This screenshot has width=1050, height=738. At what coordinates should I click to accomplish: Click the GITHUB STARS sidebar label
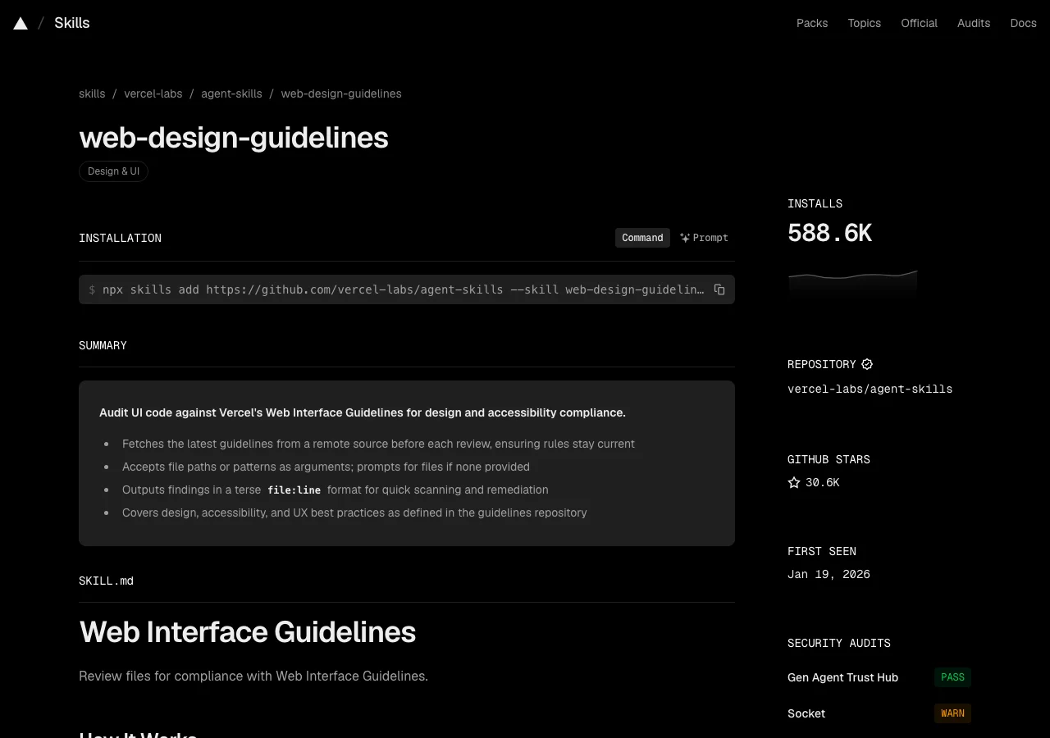[829, 459]
